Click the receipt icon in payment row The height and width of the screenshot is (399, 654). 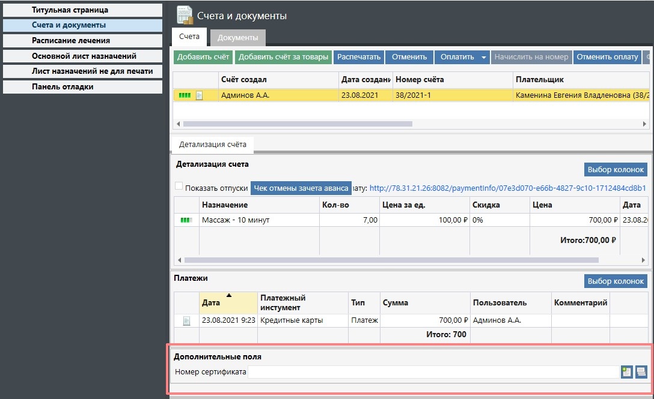(x=186, y=321)
